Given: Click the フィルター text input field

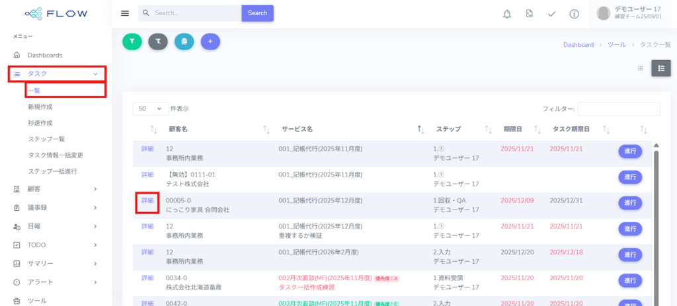Looking at the screenshot, I should coord(619,108).
